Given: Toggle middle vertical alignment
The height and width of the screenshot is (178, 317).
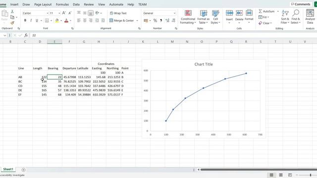Looking at the screenshot, I should pos(85,13).
